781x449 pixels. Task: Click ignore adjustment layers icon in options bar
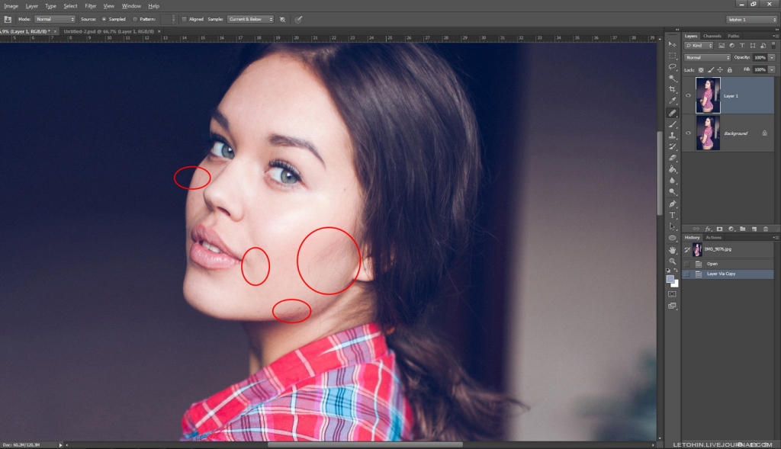pyautogui.click(x=282, y=19)
